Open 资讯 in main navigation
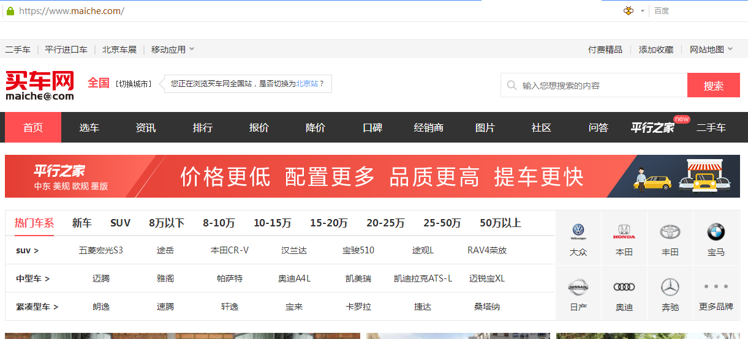The height and width of the screenshot is (339, 748). coord(146,127)
